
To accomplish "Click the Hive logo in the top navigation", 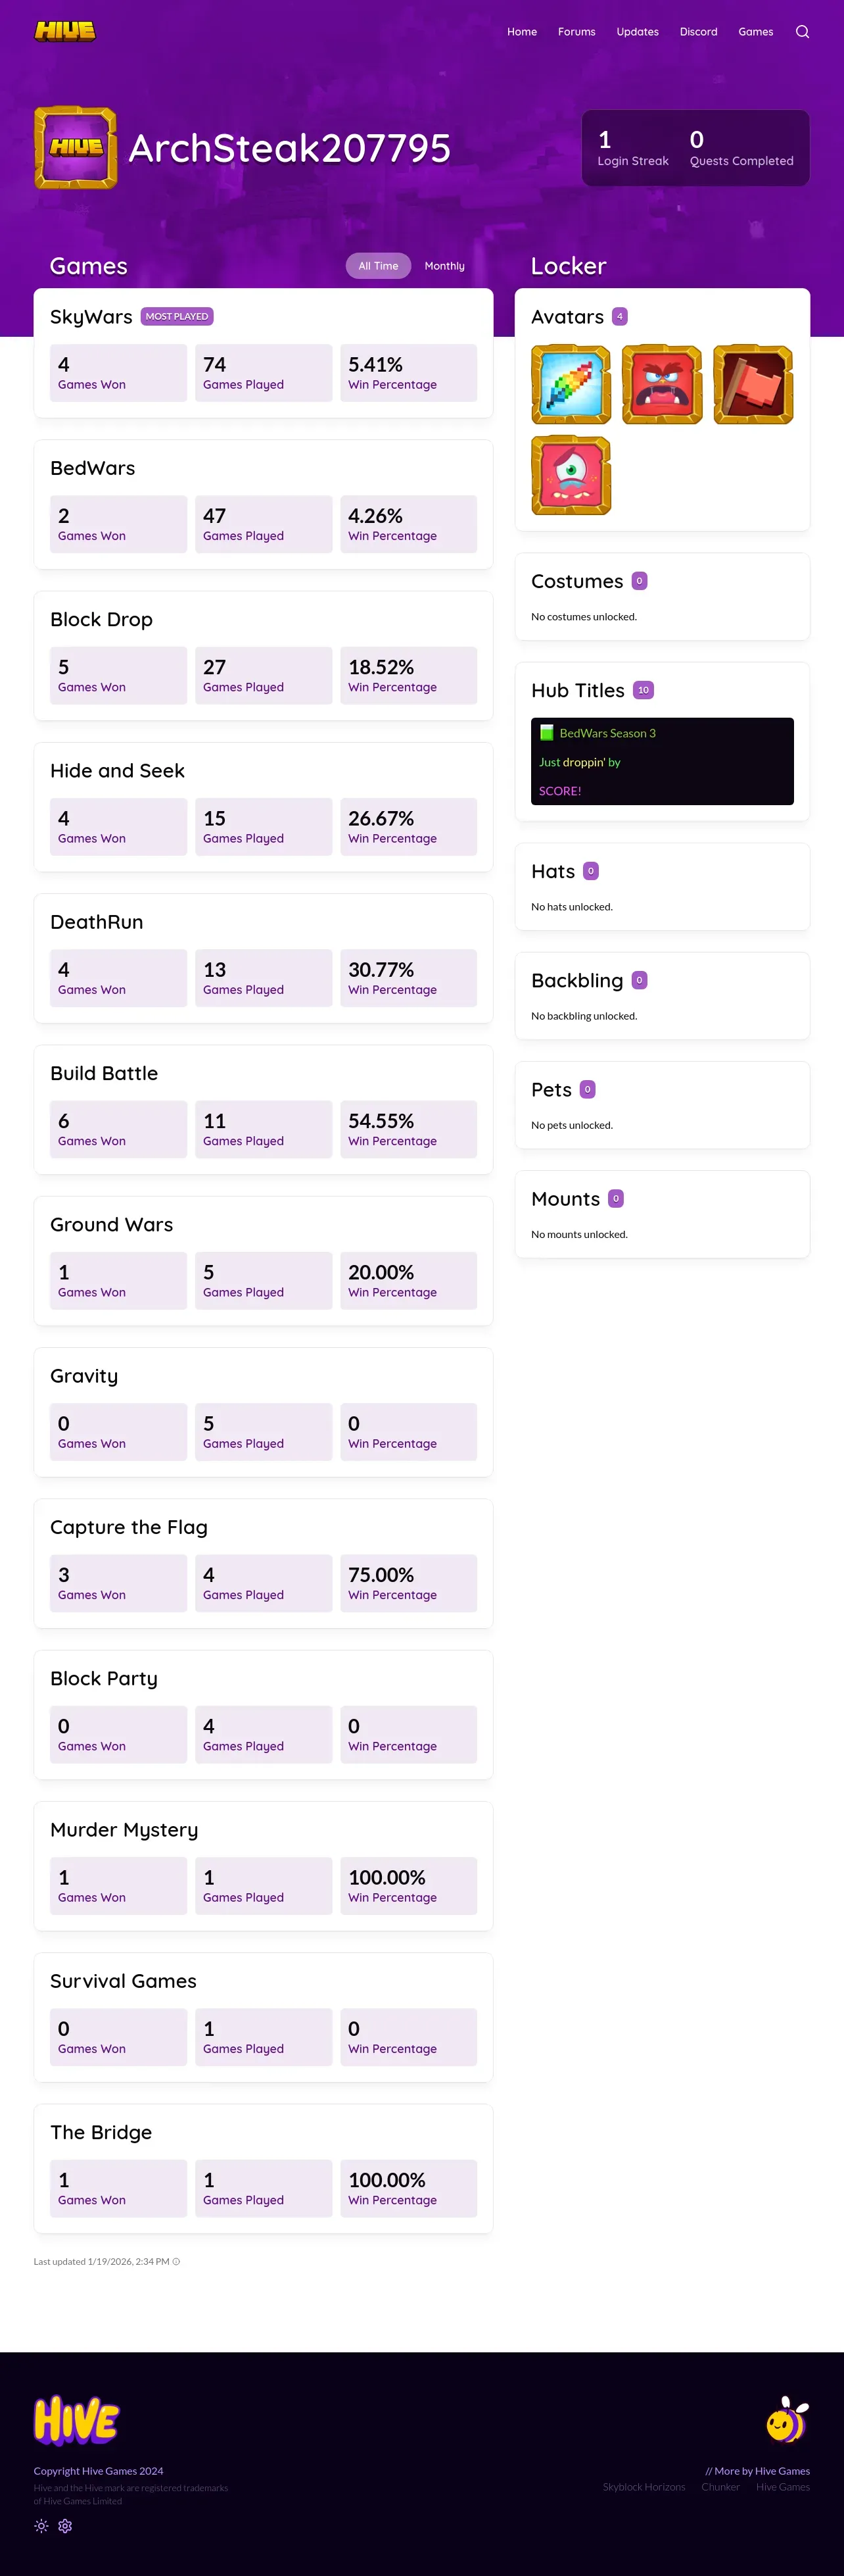I will (65, 31).
